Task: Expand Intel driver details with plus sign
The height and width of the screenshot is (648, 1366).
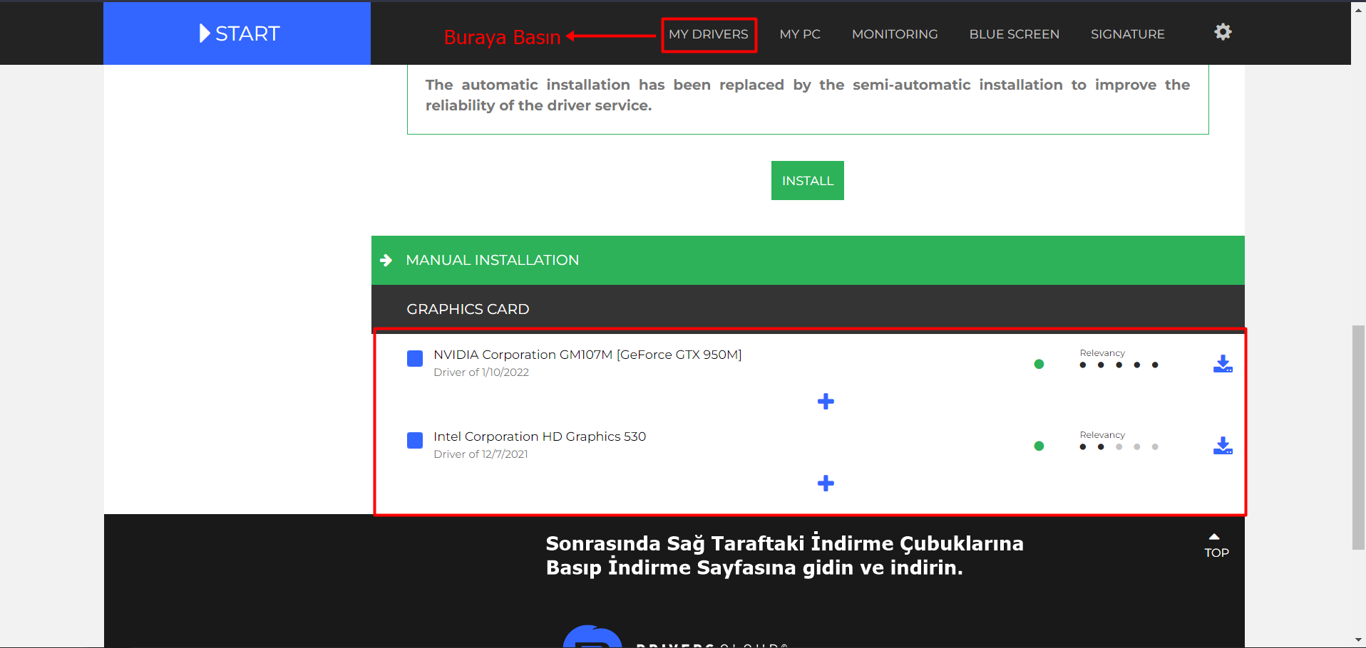Action: 826,484
